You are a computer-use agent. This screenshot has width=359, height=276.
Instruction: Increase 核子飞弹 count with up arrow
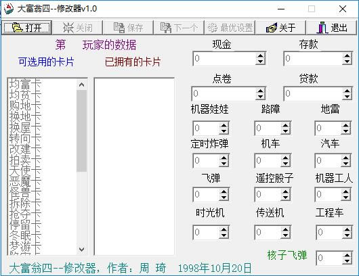347,255
